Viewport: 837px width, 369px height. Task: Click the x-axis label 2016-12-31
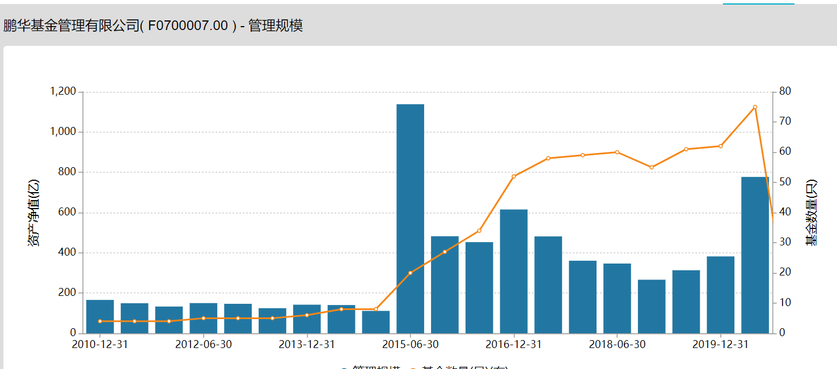click(x=514, y=345)
